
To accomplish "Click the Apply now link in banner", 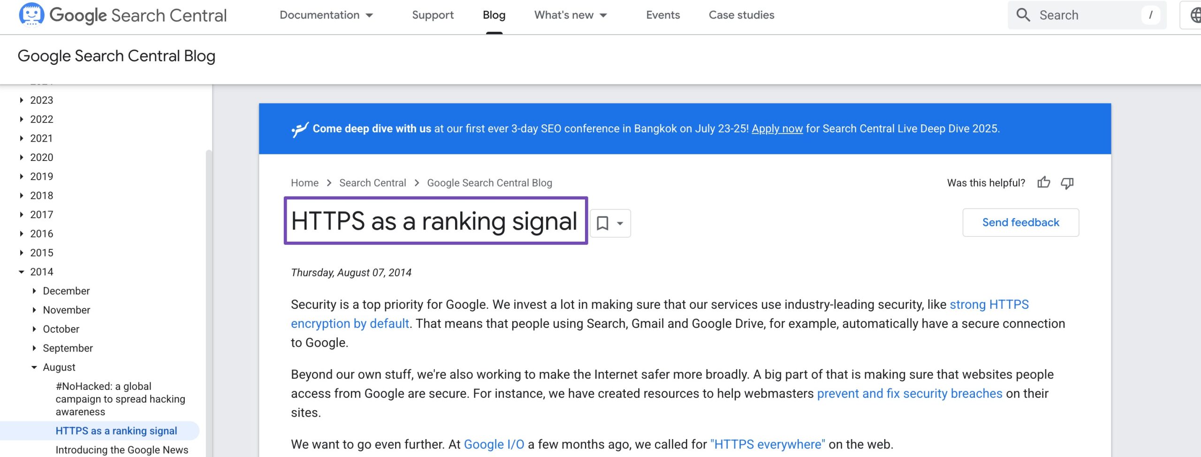I will pos(777,128).
